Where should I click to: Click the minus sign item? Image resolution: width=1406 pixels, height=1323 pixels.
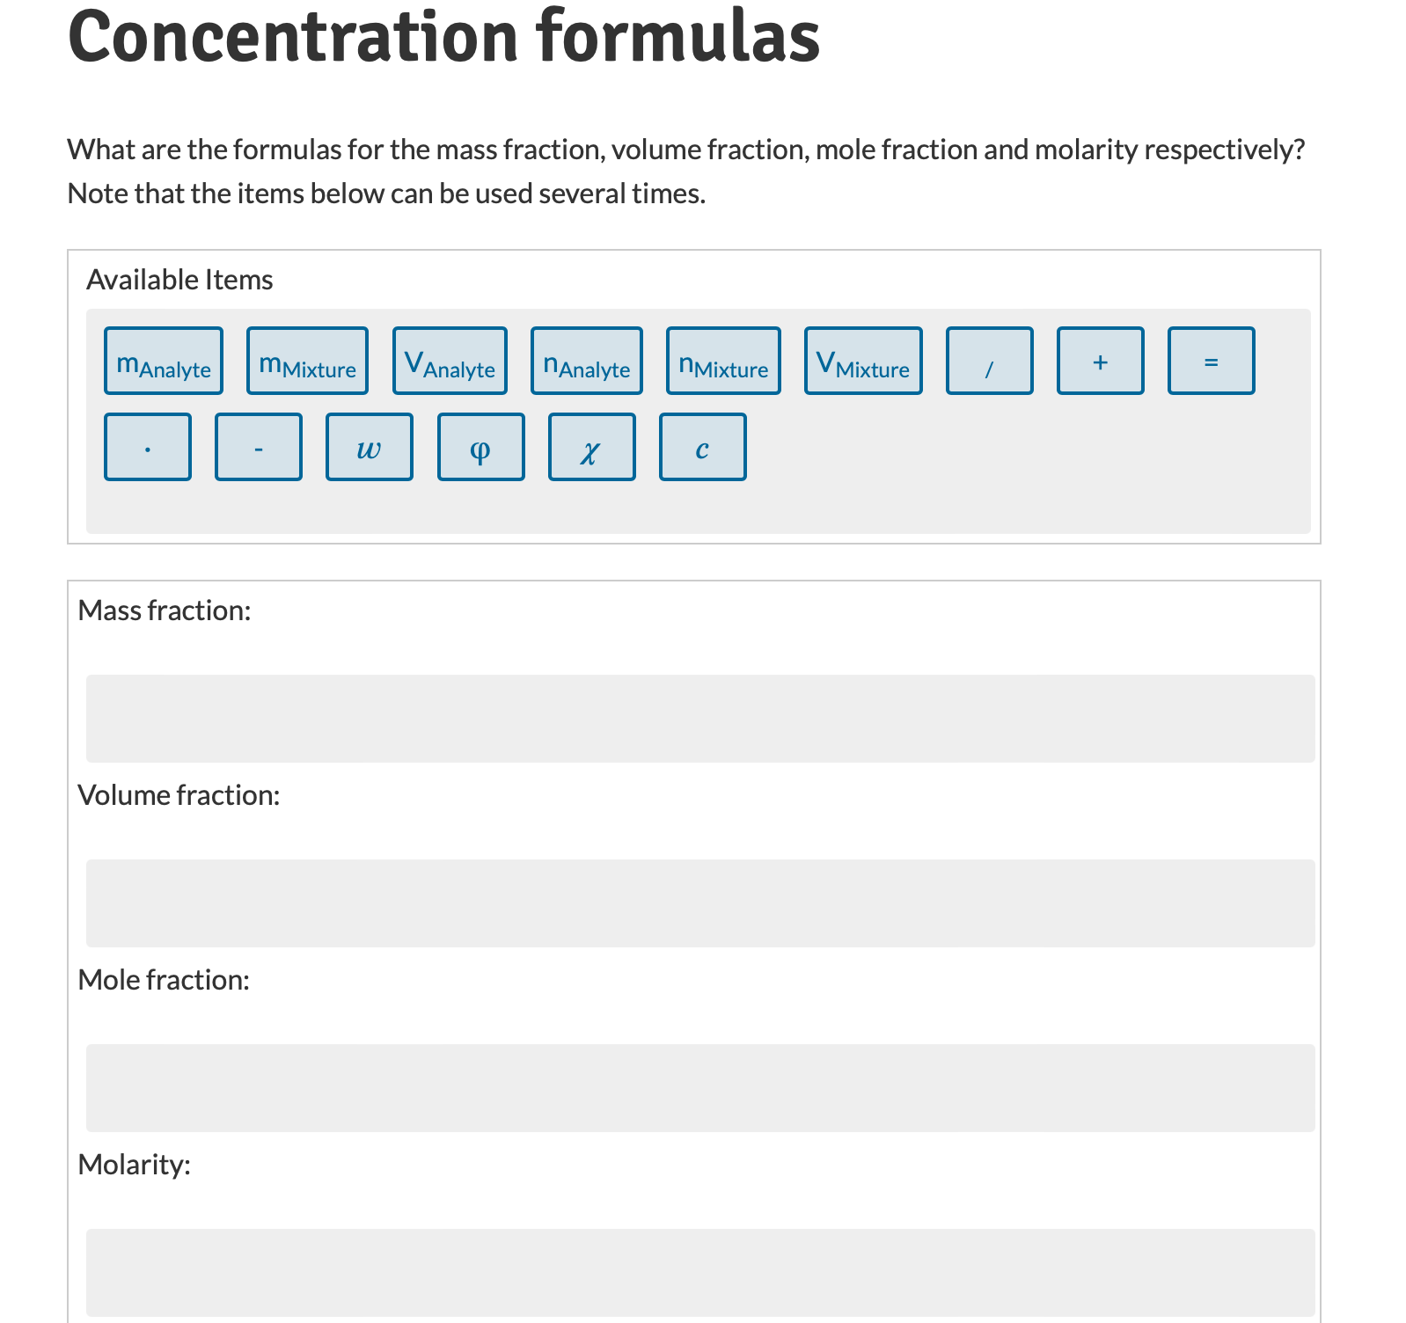pos(258,447)
